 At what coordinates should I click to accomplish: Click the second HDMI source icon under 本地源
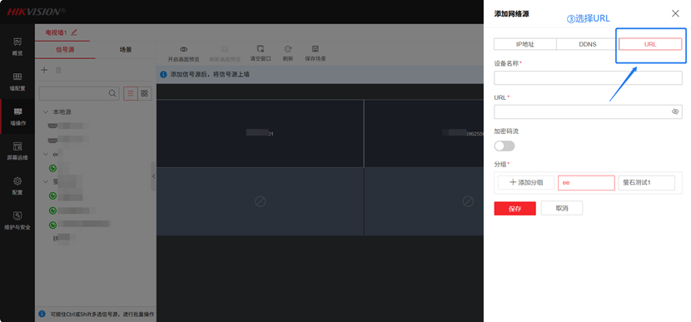coord(52,140)
